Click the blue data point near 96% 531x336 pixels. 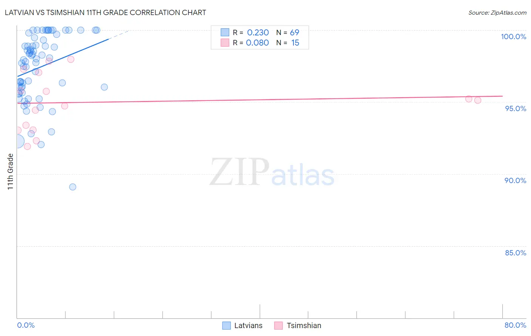104,87
